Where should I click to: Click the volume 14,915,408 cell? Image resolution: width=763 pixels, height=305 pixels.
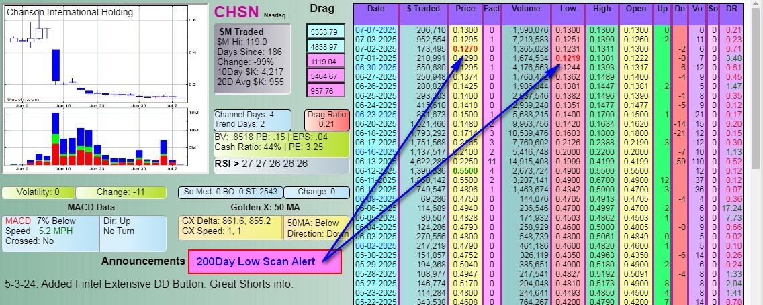(x=527, y=162)
